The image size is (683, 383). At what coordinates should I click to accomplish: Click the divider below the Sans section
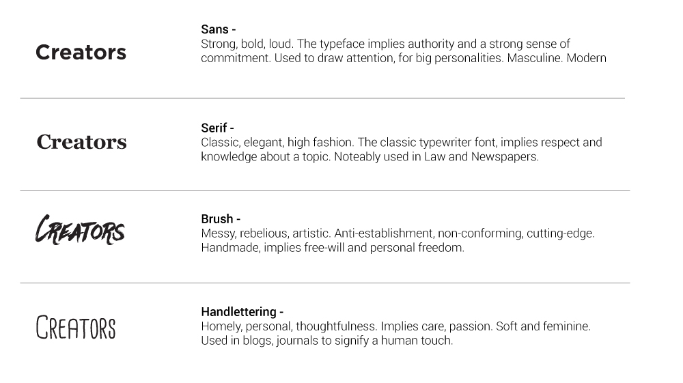pyautogui.click(x=322, y=98)
